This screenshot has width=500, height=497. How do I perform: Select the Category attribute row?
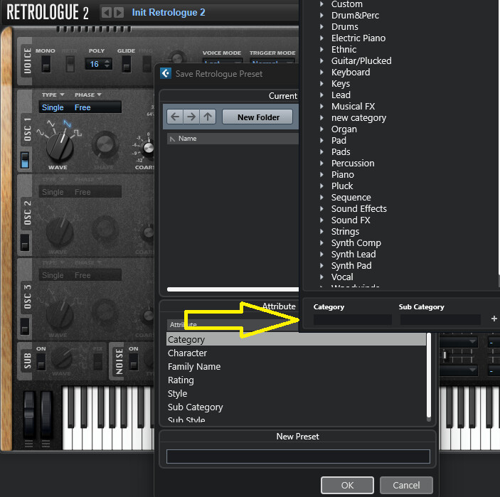(297, 340)
